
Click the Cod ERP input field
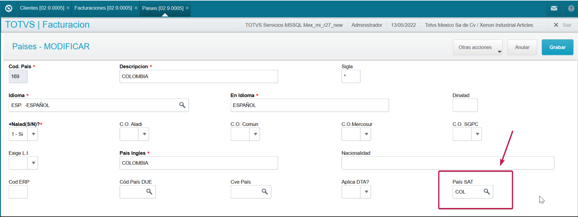point(18,192)
